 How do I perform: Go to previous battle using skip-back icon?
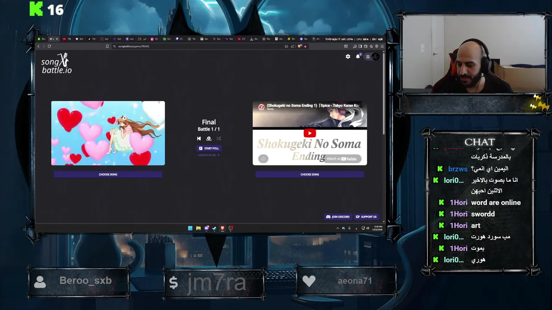click(x=199, y=139)
